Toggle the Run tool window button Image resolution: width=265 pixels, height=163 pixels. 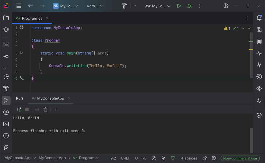(6, 100)
